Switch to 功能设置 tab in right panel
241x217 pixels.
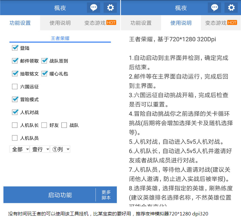tap(141, 23)
